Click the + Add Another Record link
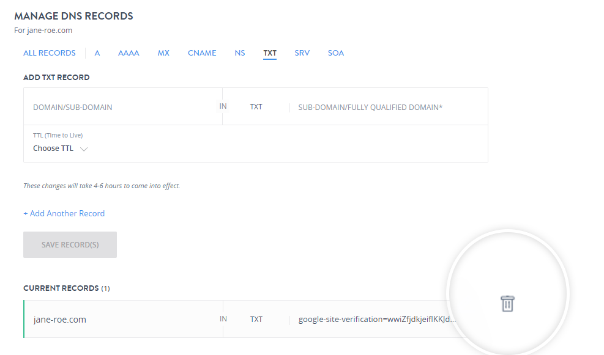The height and width of the screenshot is (355, 604). pos(64,213)
